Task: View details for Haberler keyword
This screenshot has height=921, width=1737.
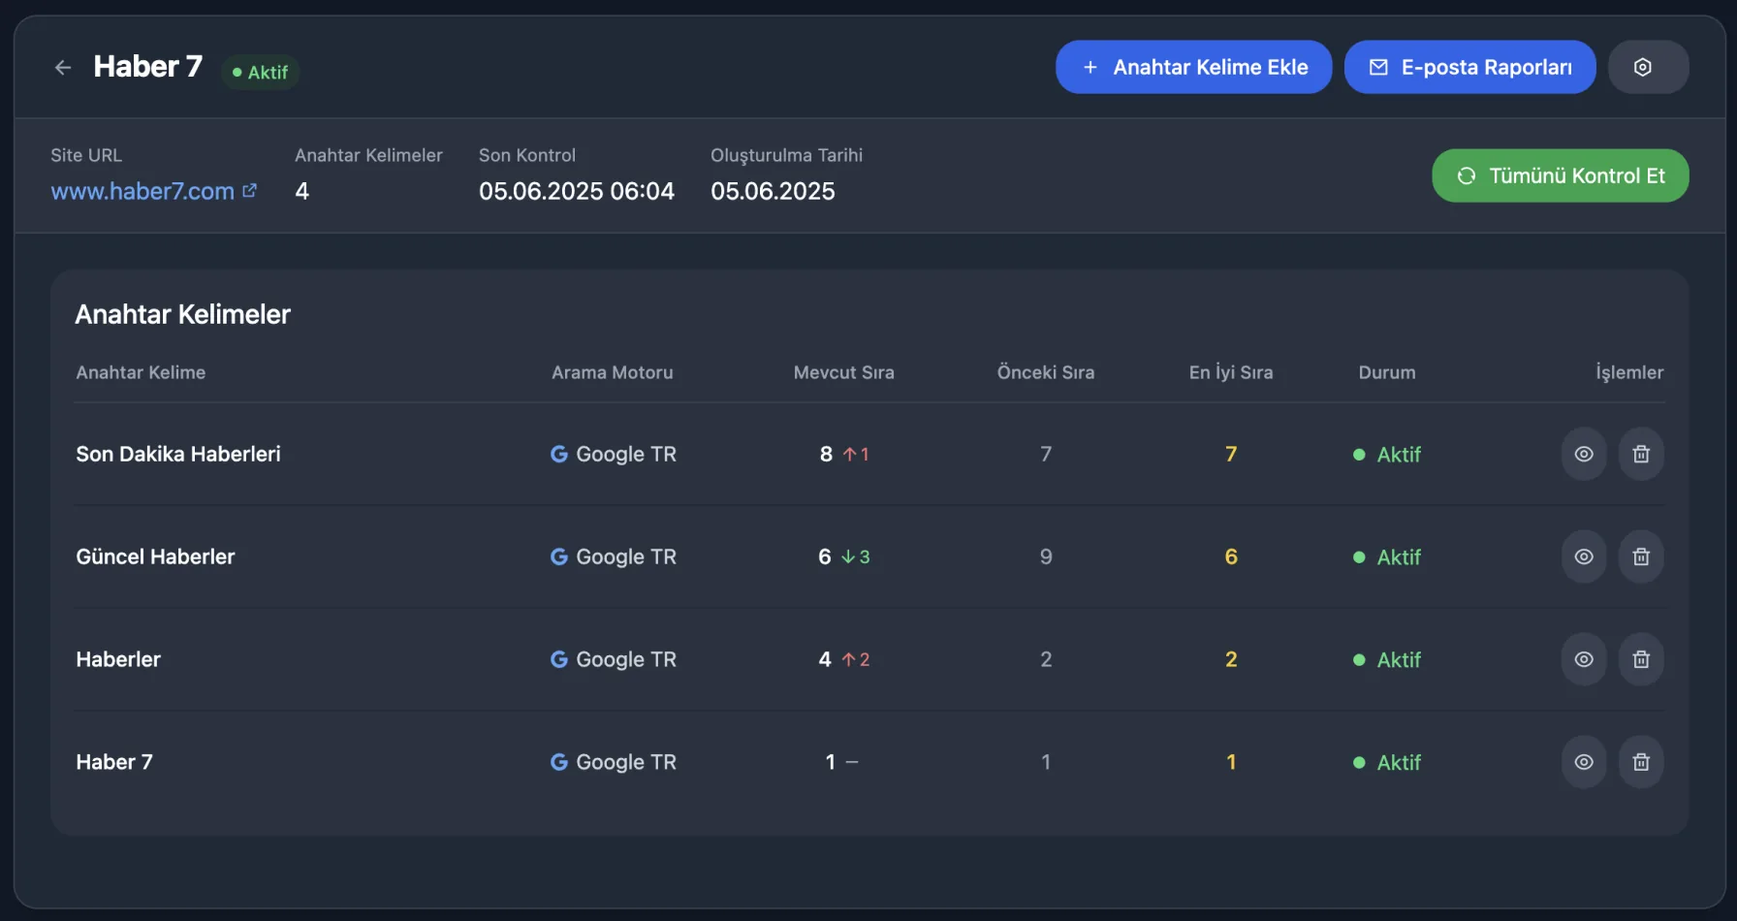Action: [1583, 659]
